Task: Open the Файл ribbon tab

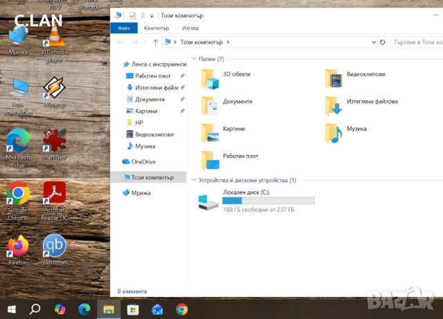Action: click(124, 28)
